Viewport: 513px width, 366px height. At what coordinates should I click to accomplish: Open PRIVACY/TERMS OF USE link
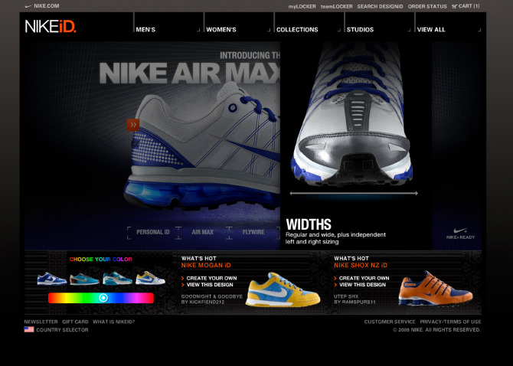[x=450, y=322]
